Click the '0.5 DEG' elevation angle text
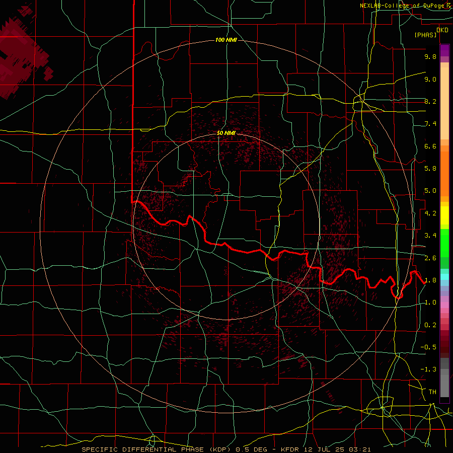The image size is (453, 453). coord(251,449)
